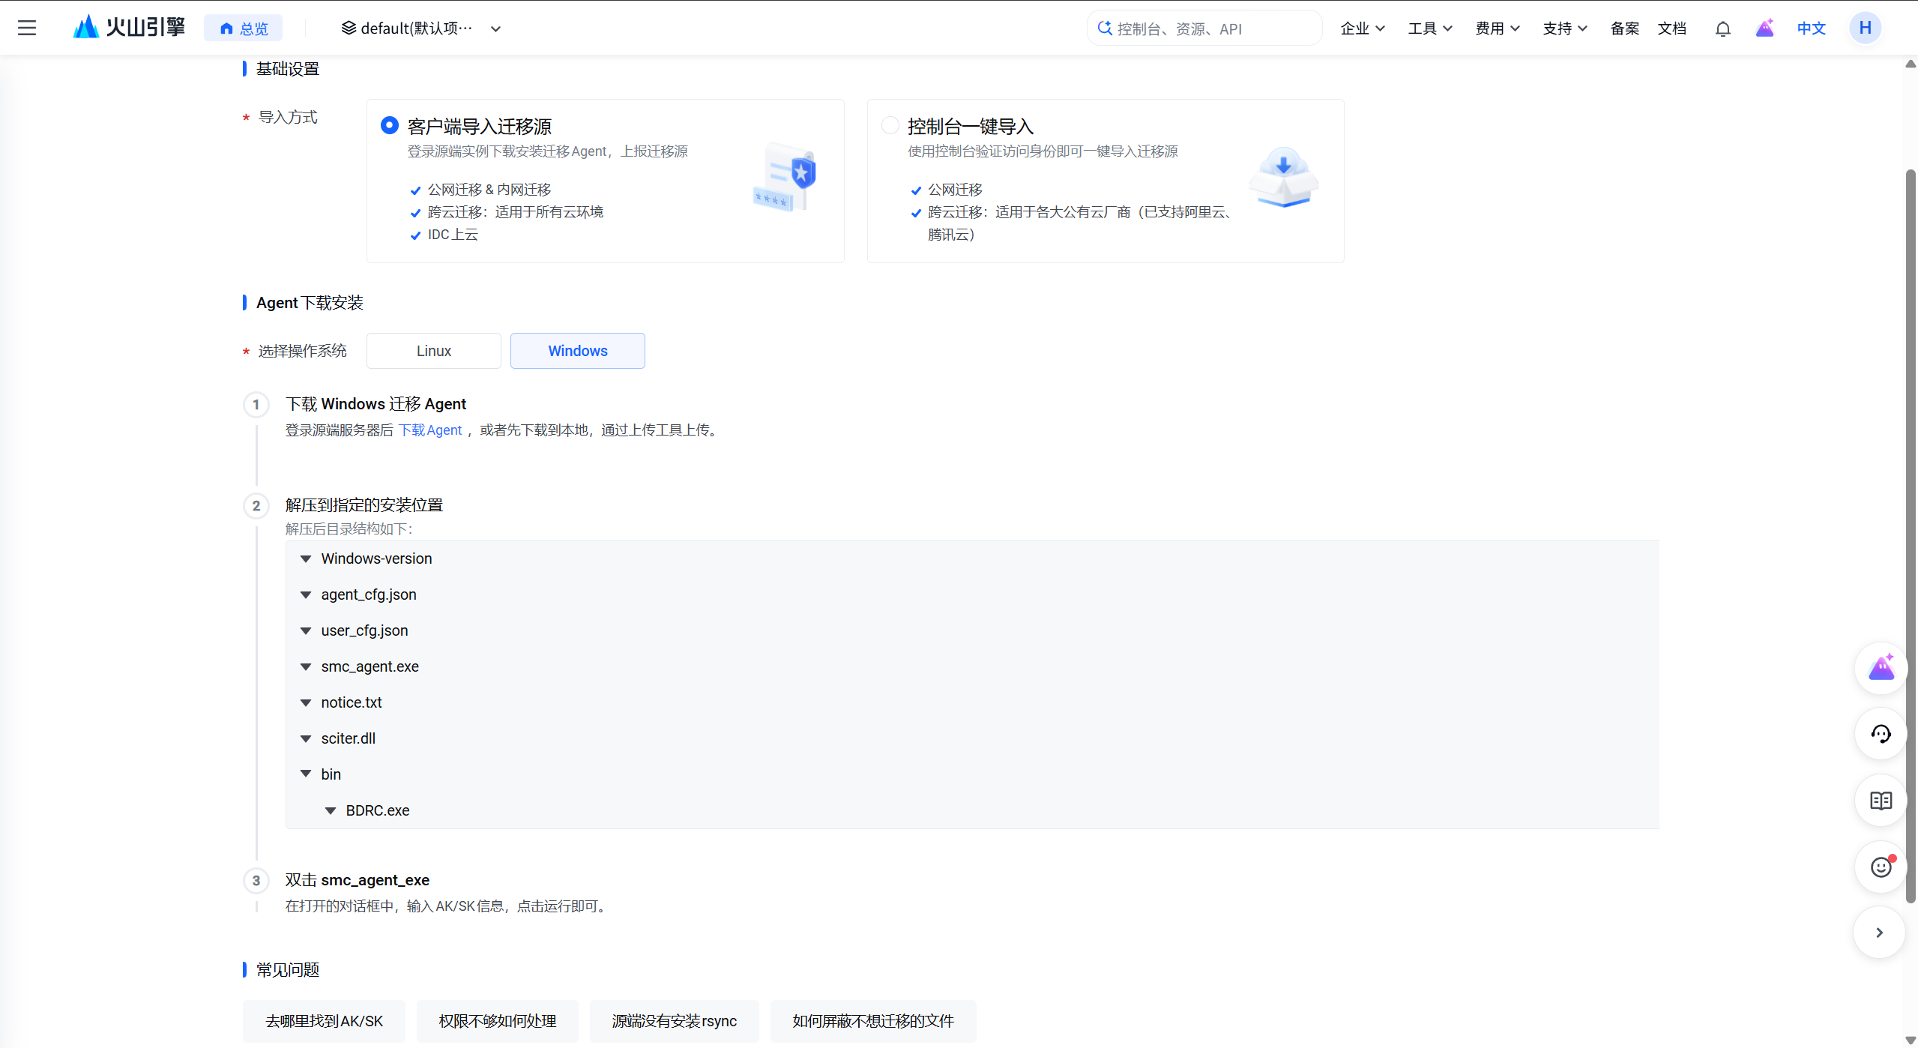Expand the 工具 menu
This screenshot has width=1918, height=1048.
click(x=1429, y=28)
